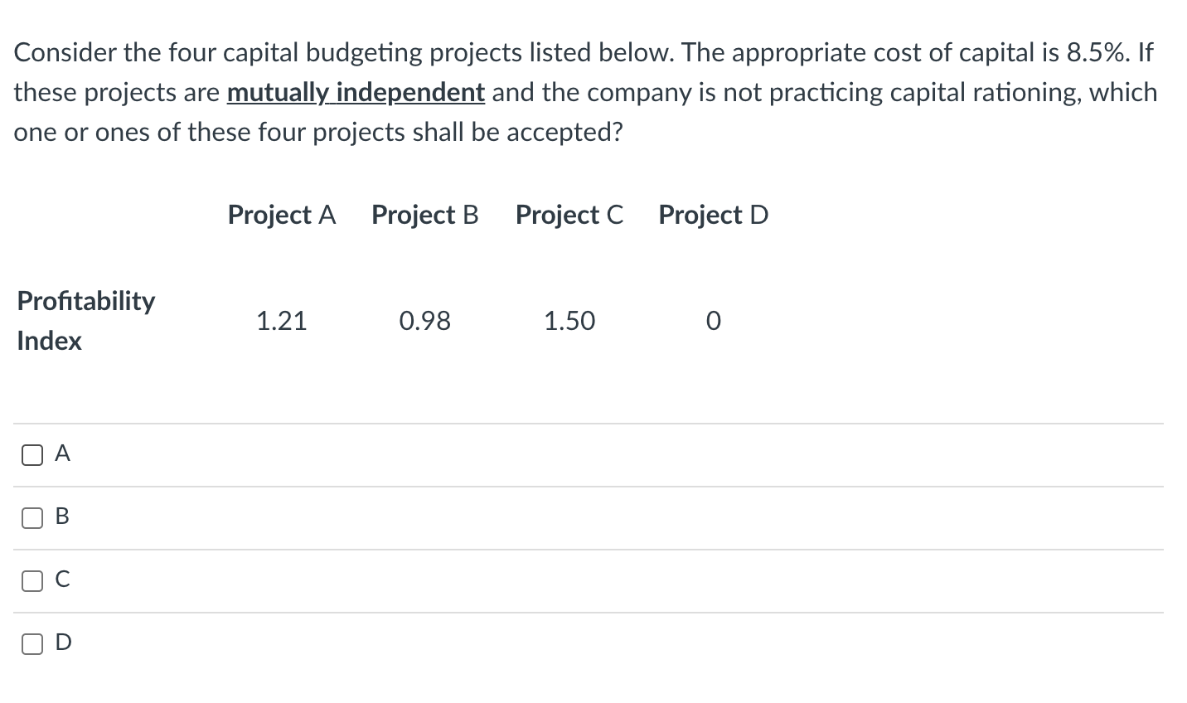Check the checkbox for answer B

click(x=31, y=516)
